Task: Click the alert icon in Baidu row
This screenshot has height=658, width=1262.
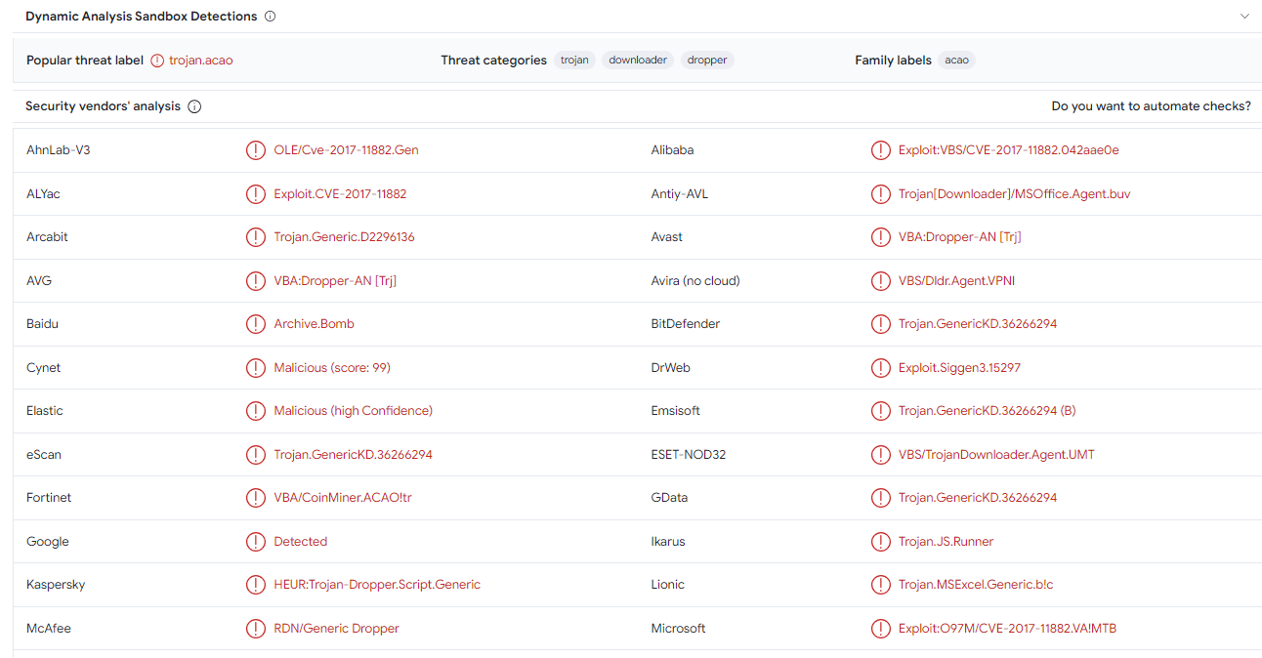Action: (255, 324)
